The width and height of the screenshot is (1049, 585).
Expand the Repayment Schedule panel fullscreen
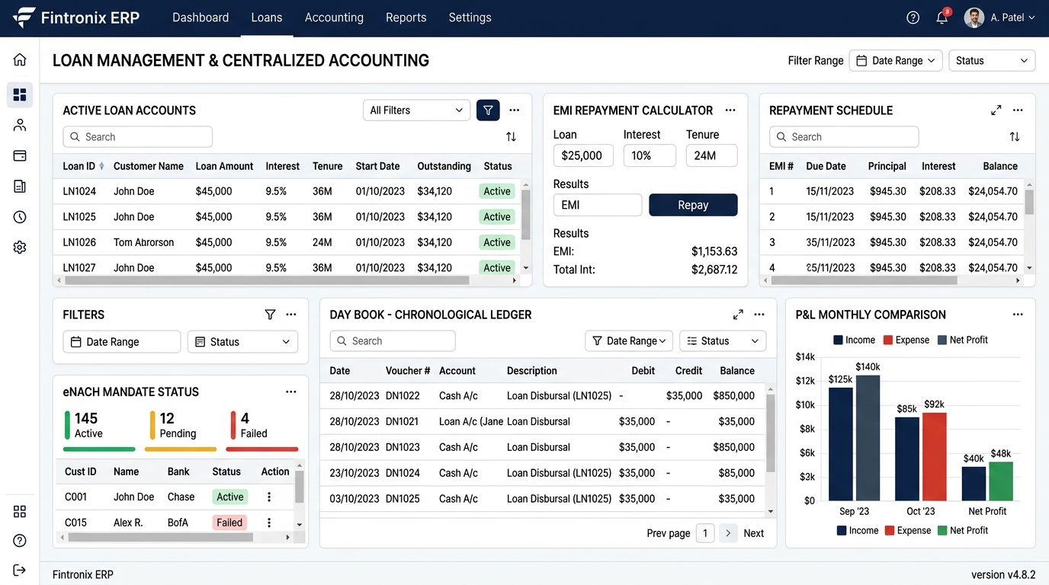996,110
